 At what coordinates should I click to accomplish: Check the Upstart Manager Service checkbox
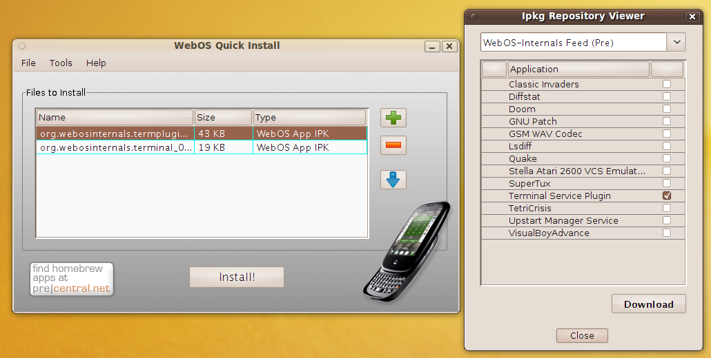pyautogui.click(x=667, y=220)
